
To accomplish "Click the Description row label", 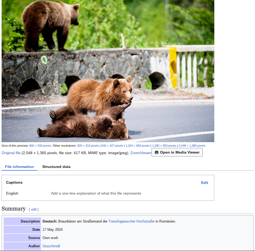I will (22, 221).
